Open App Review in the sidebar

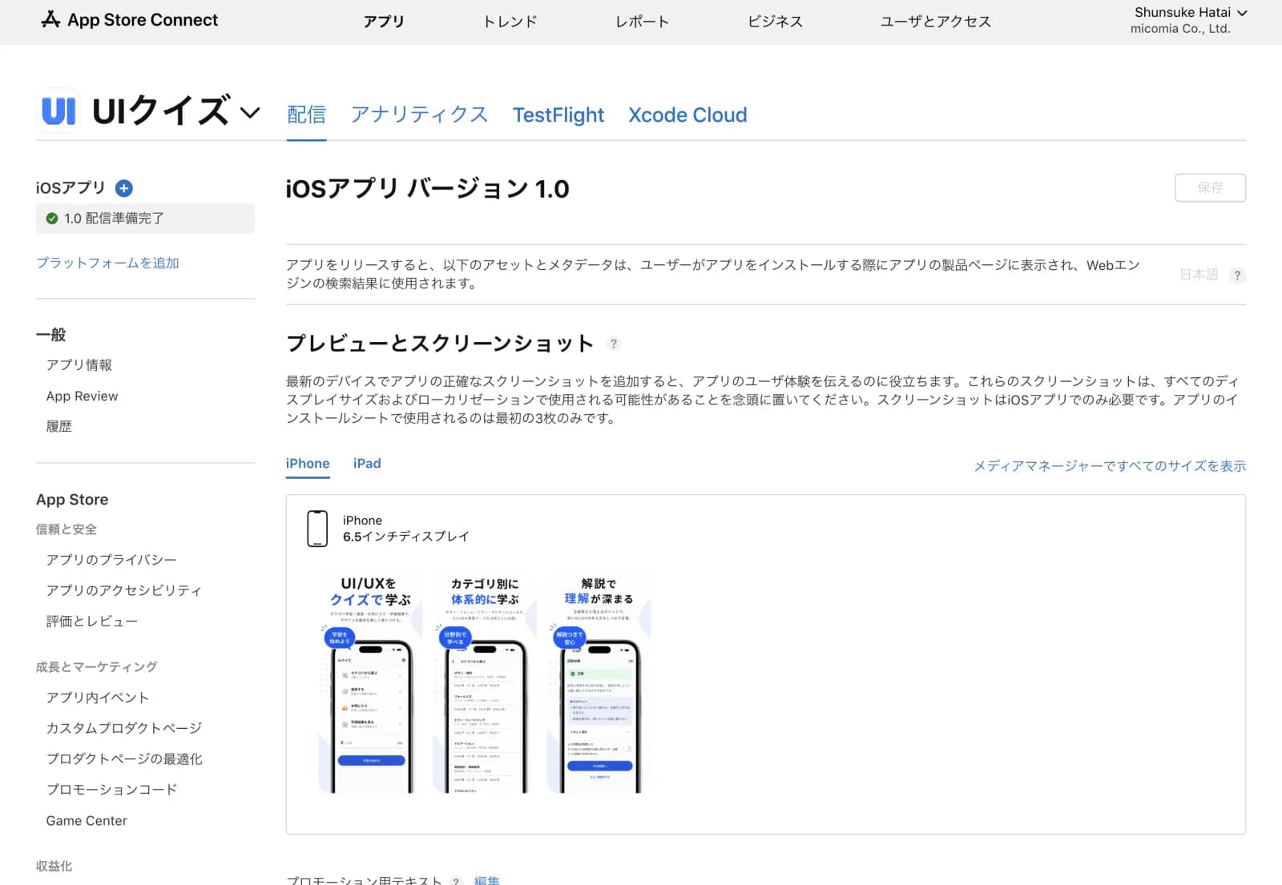click(x=82, y=396)
